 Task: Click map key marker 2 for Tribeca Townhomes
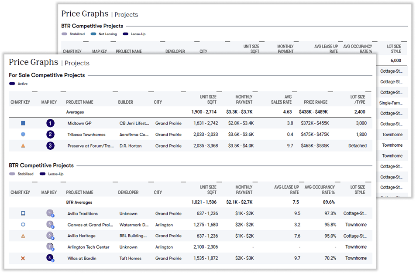point(51,135)
